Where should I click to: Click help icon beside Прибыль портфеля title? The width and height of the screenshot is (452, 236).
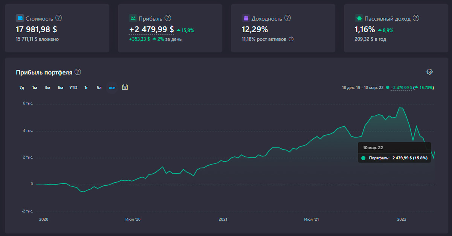tap(78, 72)
